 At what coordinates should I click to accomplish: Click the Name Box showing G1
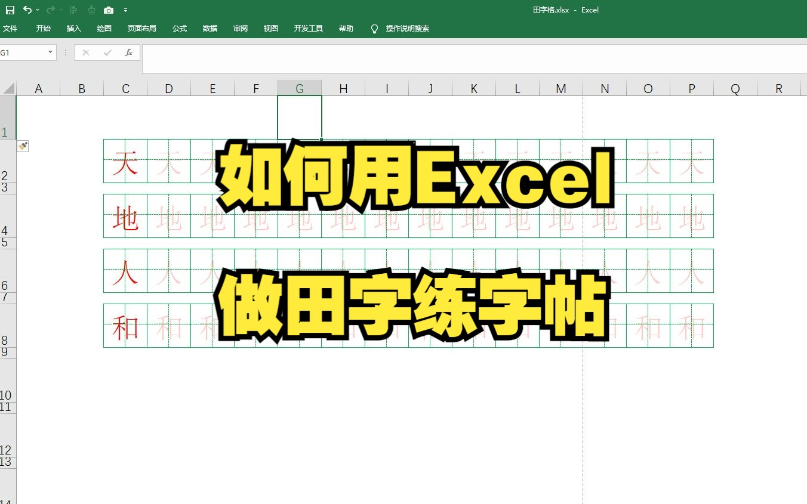point(22,52)
